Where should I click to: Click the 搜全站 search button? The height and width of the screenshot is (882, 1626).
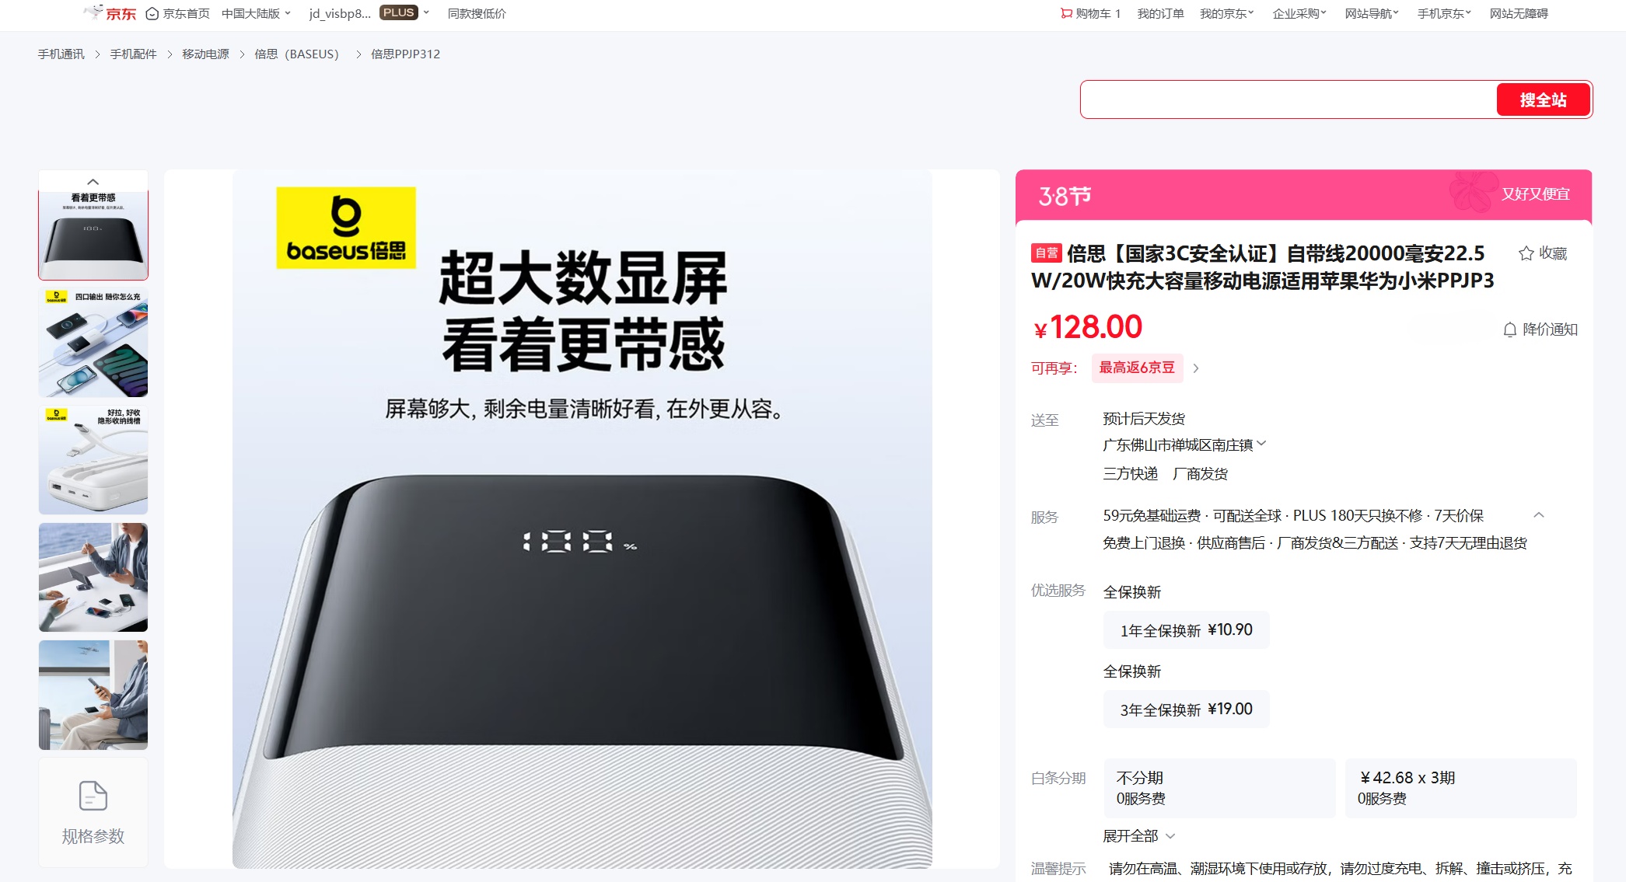click(1543, 99)
